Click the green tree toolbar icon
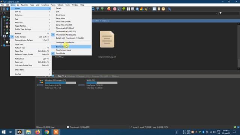The width and height of the screenshot is (240, 135). 124,9
